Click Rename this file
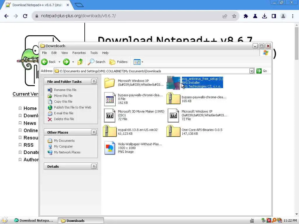This screenshot has height=224, width=299. coord(65,90)
